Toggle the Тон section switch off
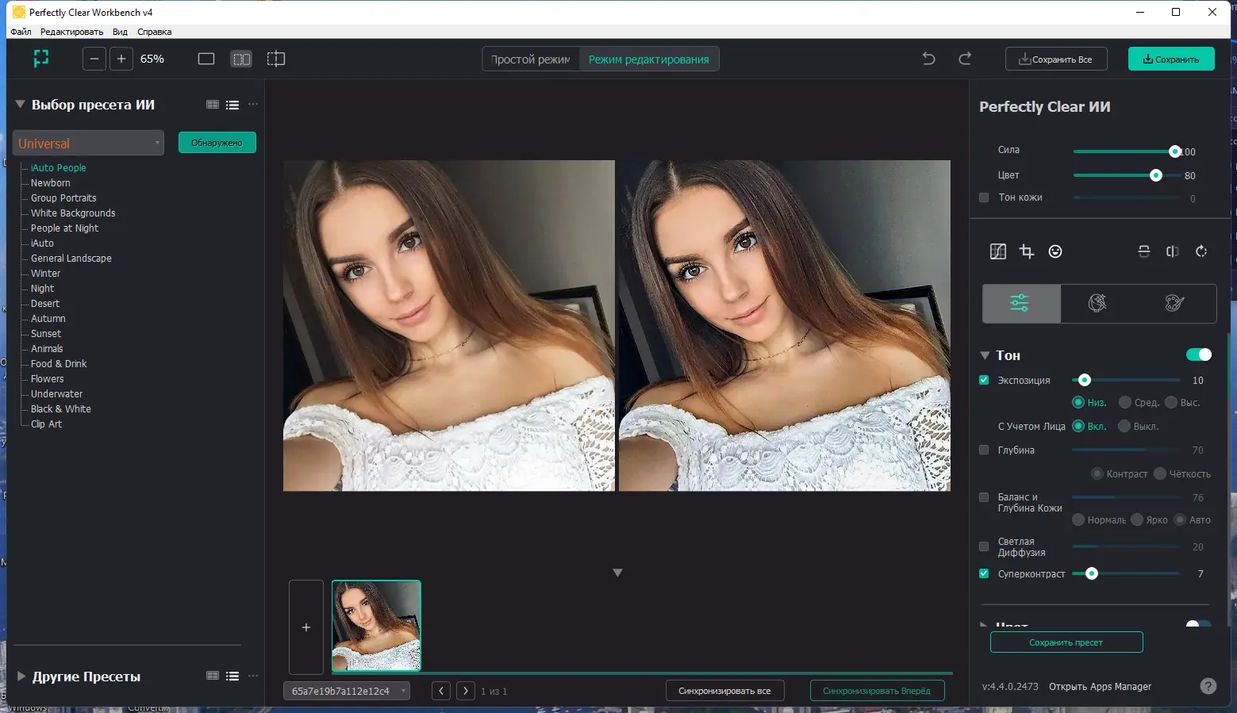 (x=1198, y=355)
